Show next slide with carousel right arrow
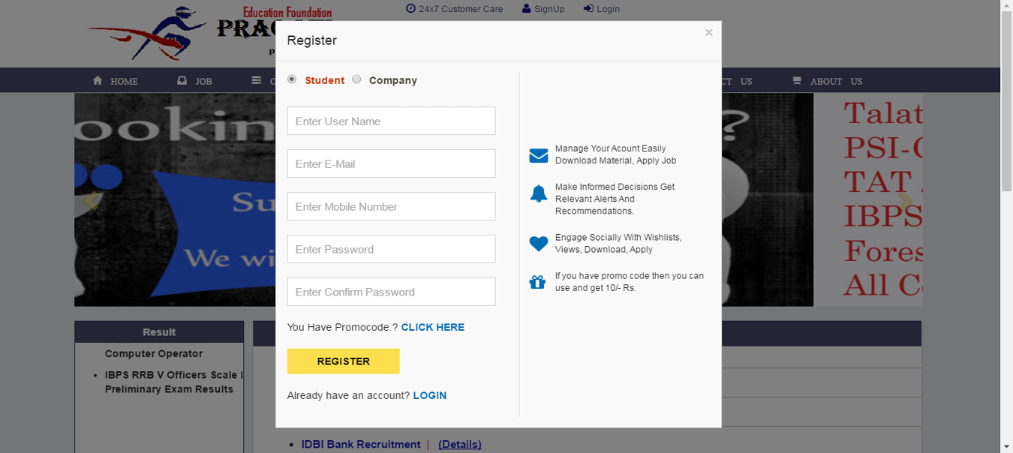This screenshot has width=1013, height=453. coord(906,200)
